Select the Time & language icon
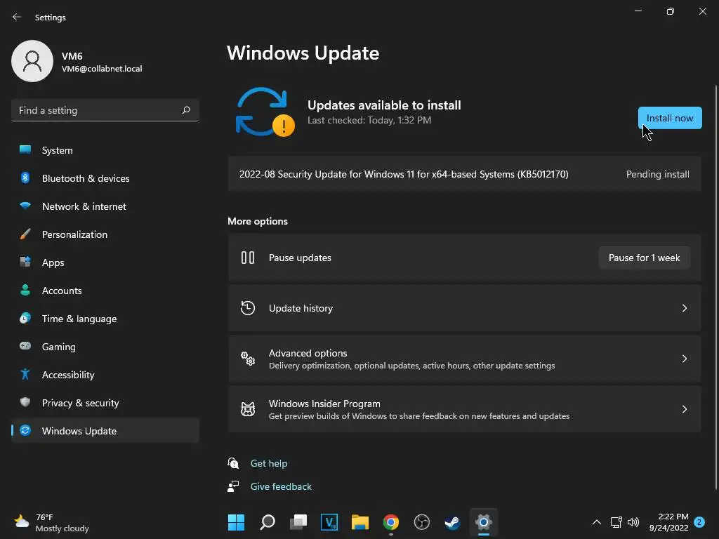This screenshot has width=719, height=539. (x=25, y=318)
